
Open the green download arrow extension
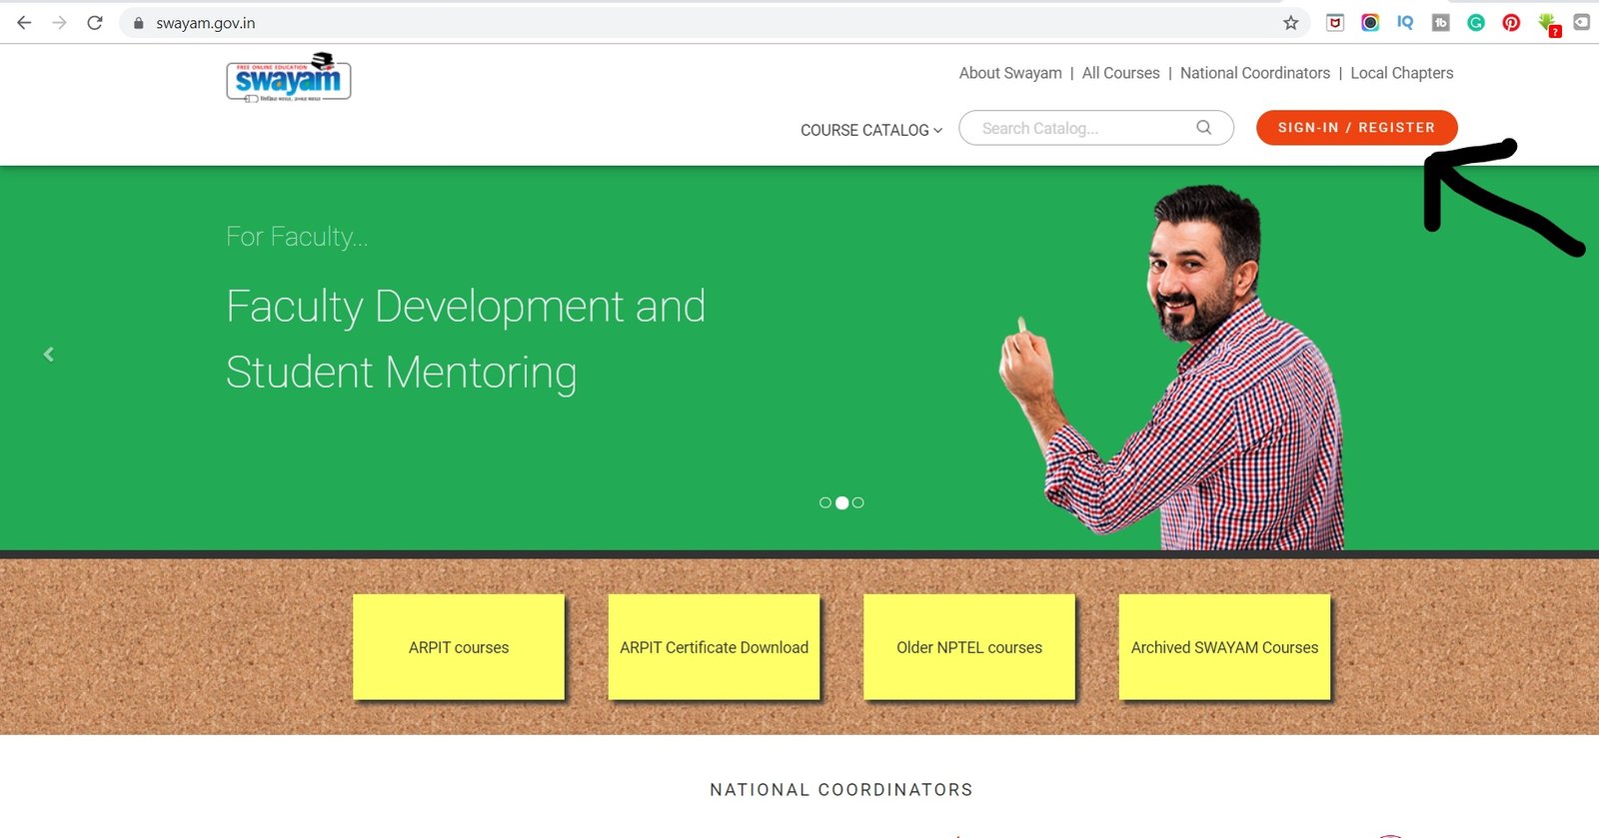pyautogui.click(x=1548, y=23)
